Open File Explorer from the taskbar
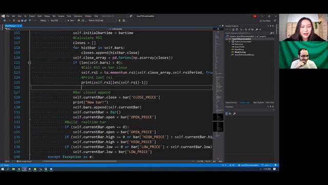 click(13, 169)
